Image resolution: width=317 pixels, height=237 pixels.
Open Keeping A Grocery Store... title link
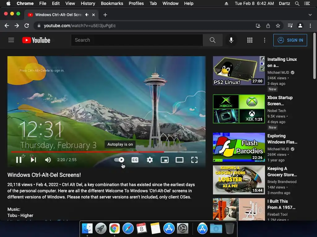(282, 172)
